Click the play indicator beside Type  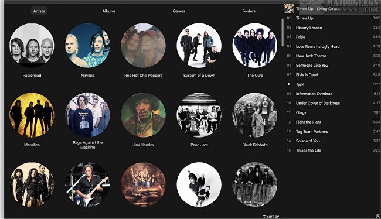pyautogui.click(x=289, y=84)
